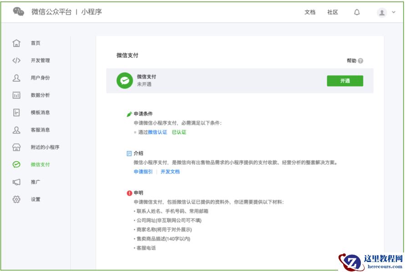Screen dimensions: 405x272
Task: Open the 社区 menu in header
Action: [x=333, y=12]
